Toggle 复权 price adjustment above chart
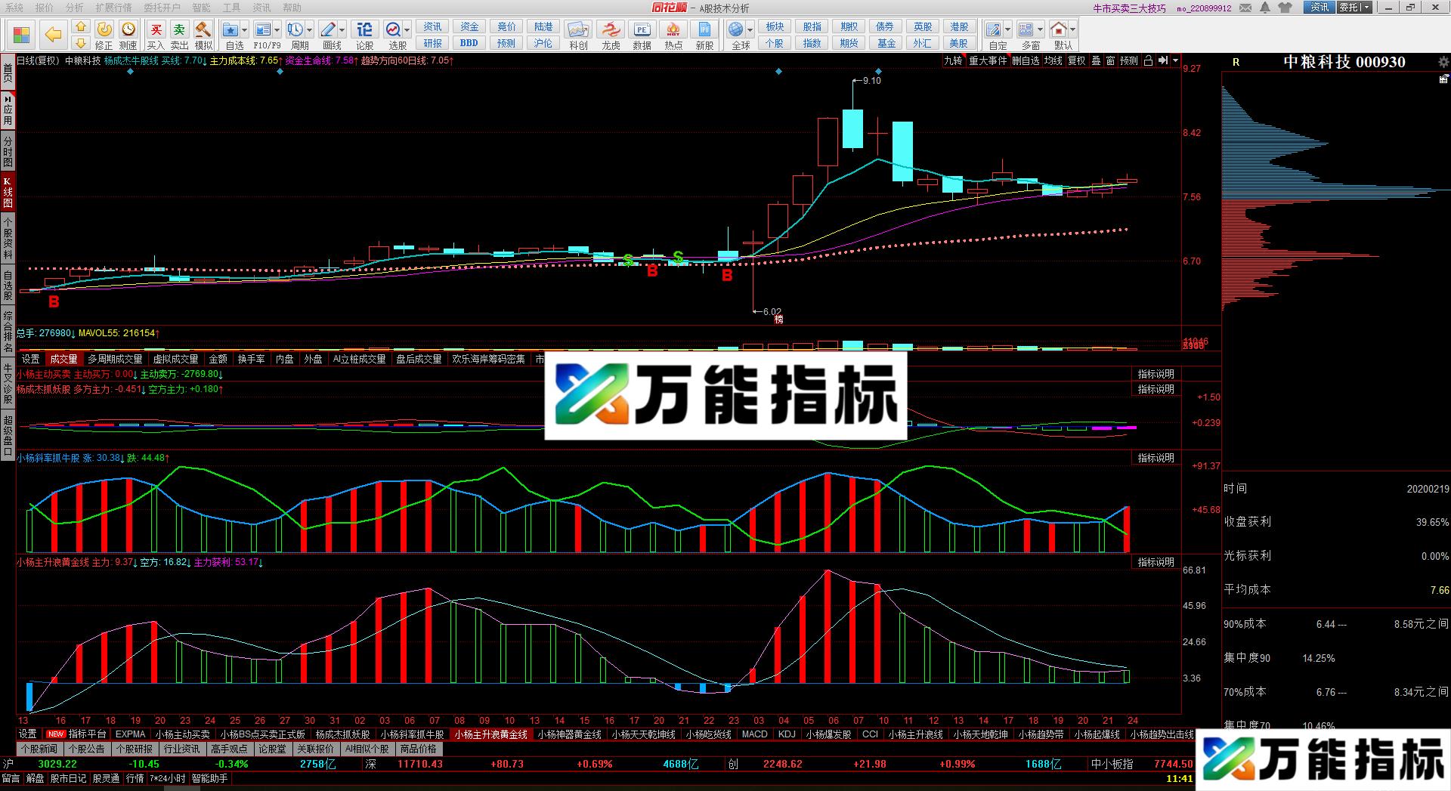The image size is (1451, 791). point(1076,61)
